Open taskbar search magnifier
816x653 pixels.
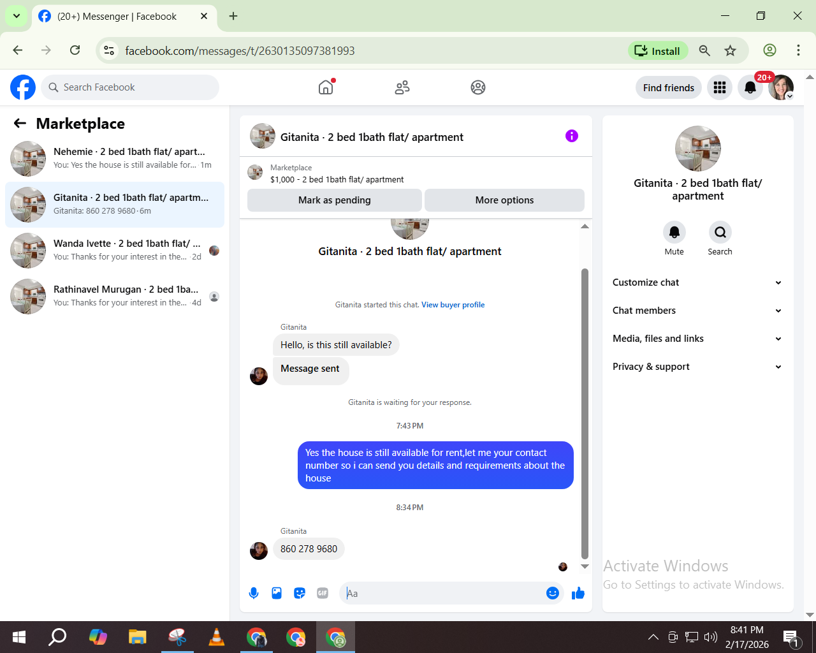click(x=58, y=636)
